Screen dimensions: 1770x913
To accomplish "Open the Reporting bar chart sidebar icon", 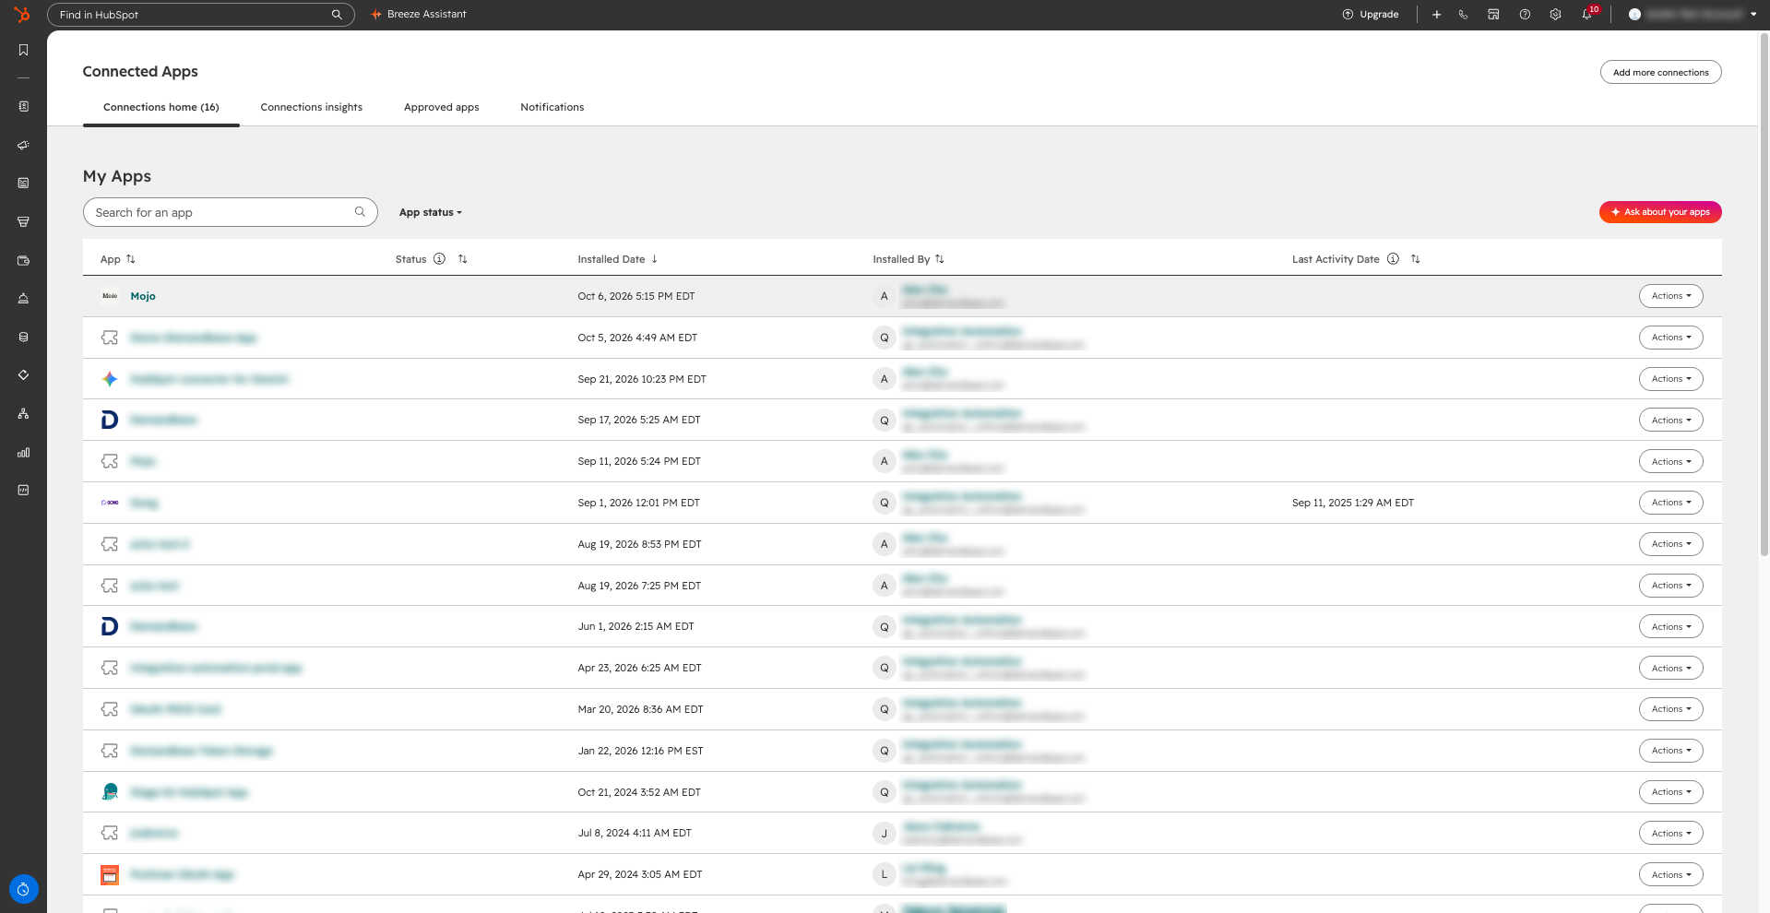I will [x=23, y=452].
